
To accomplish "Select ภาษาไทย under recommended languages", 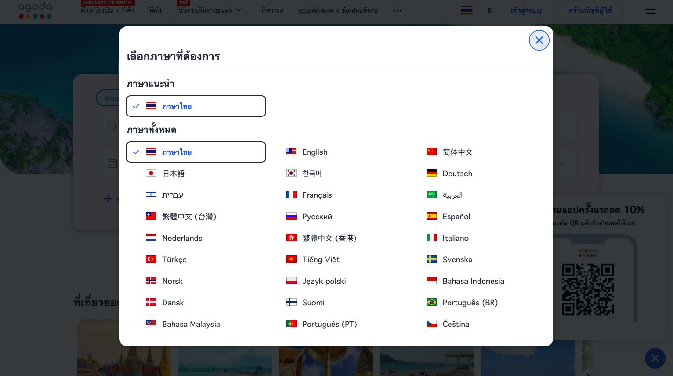I will (196, 106).
